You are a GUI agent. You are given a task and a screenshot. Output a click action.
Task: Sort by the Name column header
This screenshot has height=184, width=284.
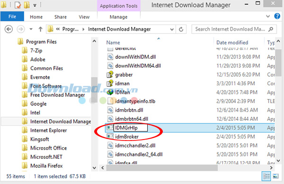(x=113, y=43)
